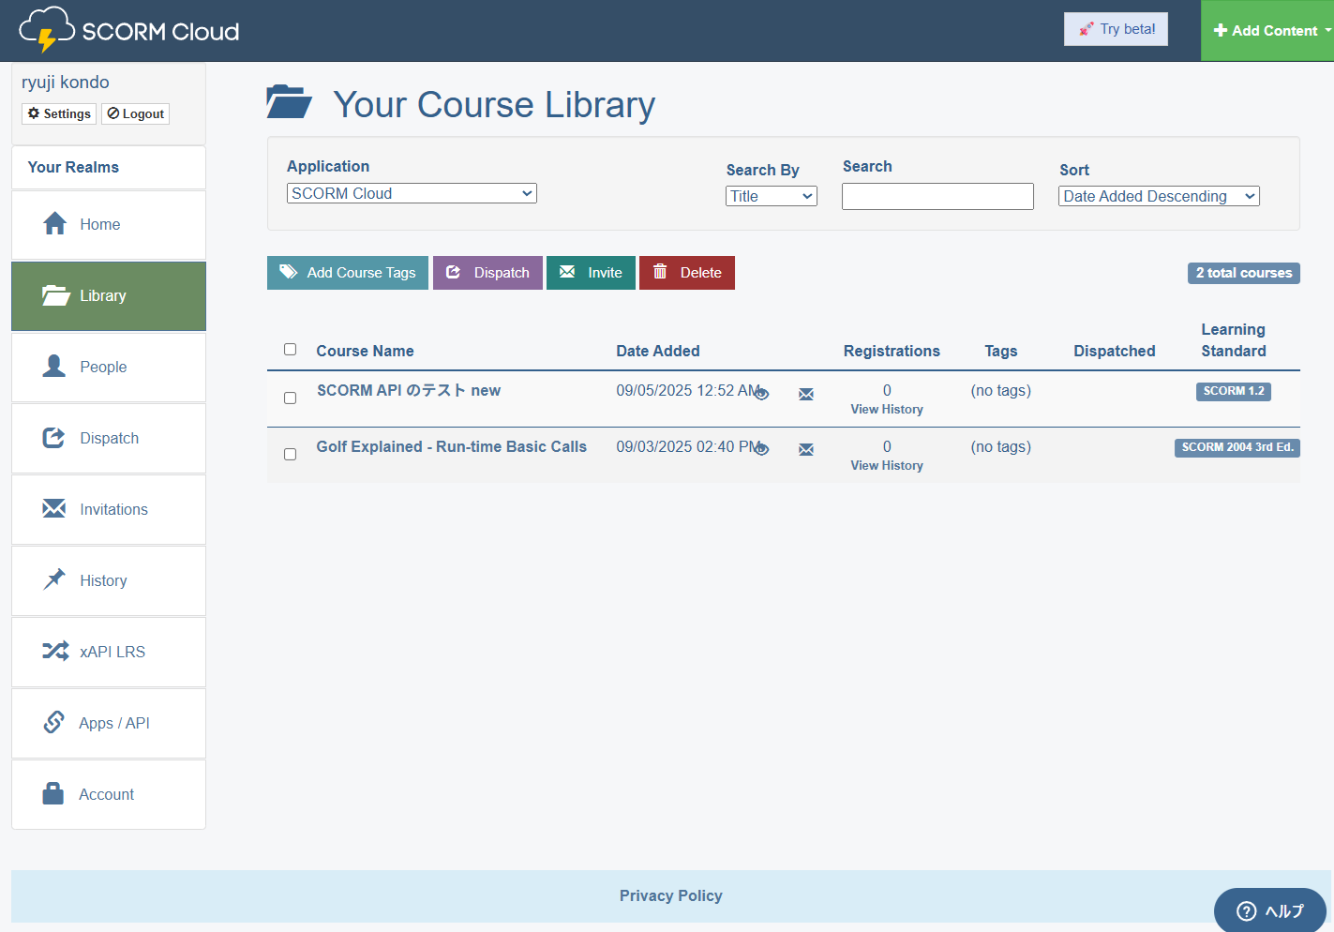Check the select-all courses checkbox
This screenshot has width=1334, height=932.
291,350
